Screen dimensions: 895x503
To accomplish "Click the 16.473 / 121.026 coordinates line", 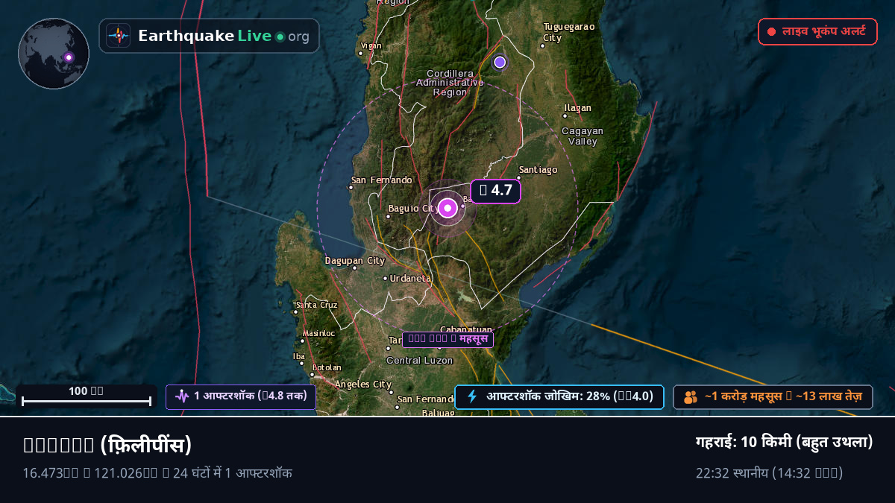I will (157, 473).
